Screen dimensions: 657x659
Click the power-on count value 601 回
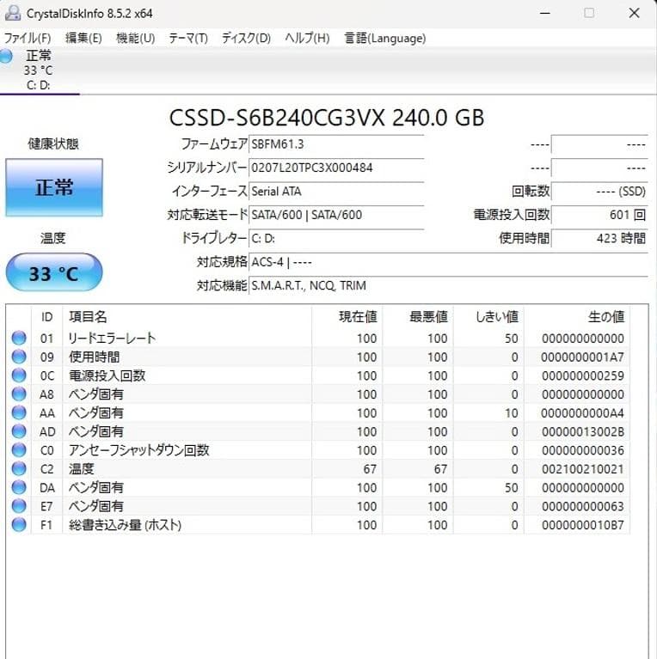[599, 215]
